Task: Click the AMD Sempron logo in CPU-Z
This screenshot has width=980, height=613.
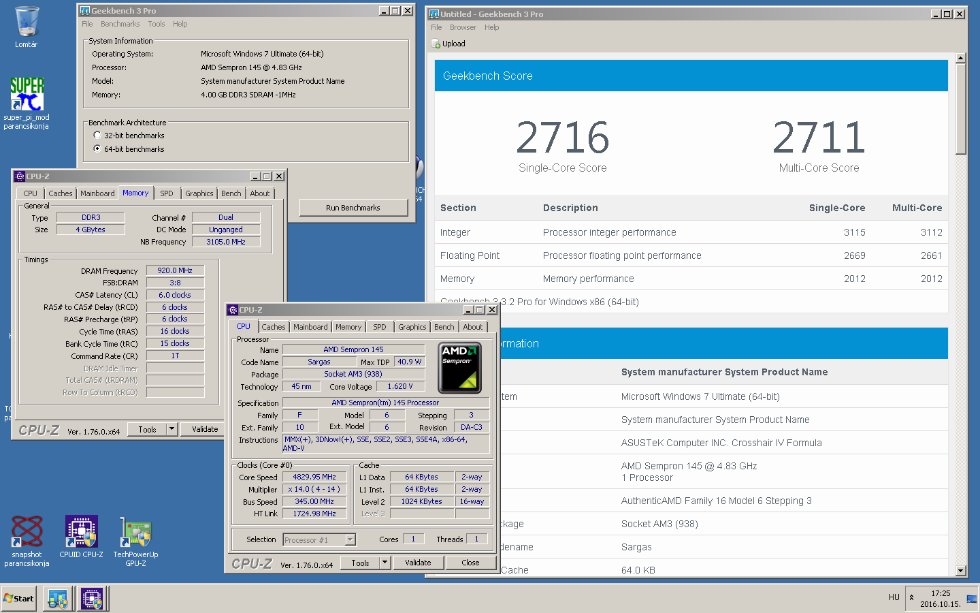Action: point(459,368)
